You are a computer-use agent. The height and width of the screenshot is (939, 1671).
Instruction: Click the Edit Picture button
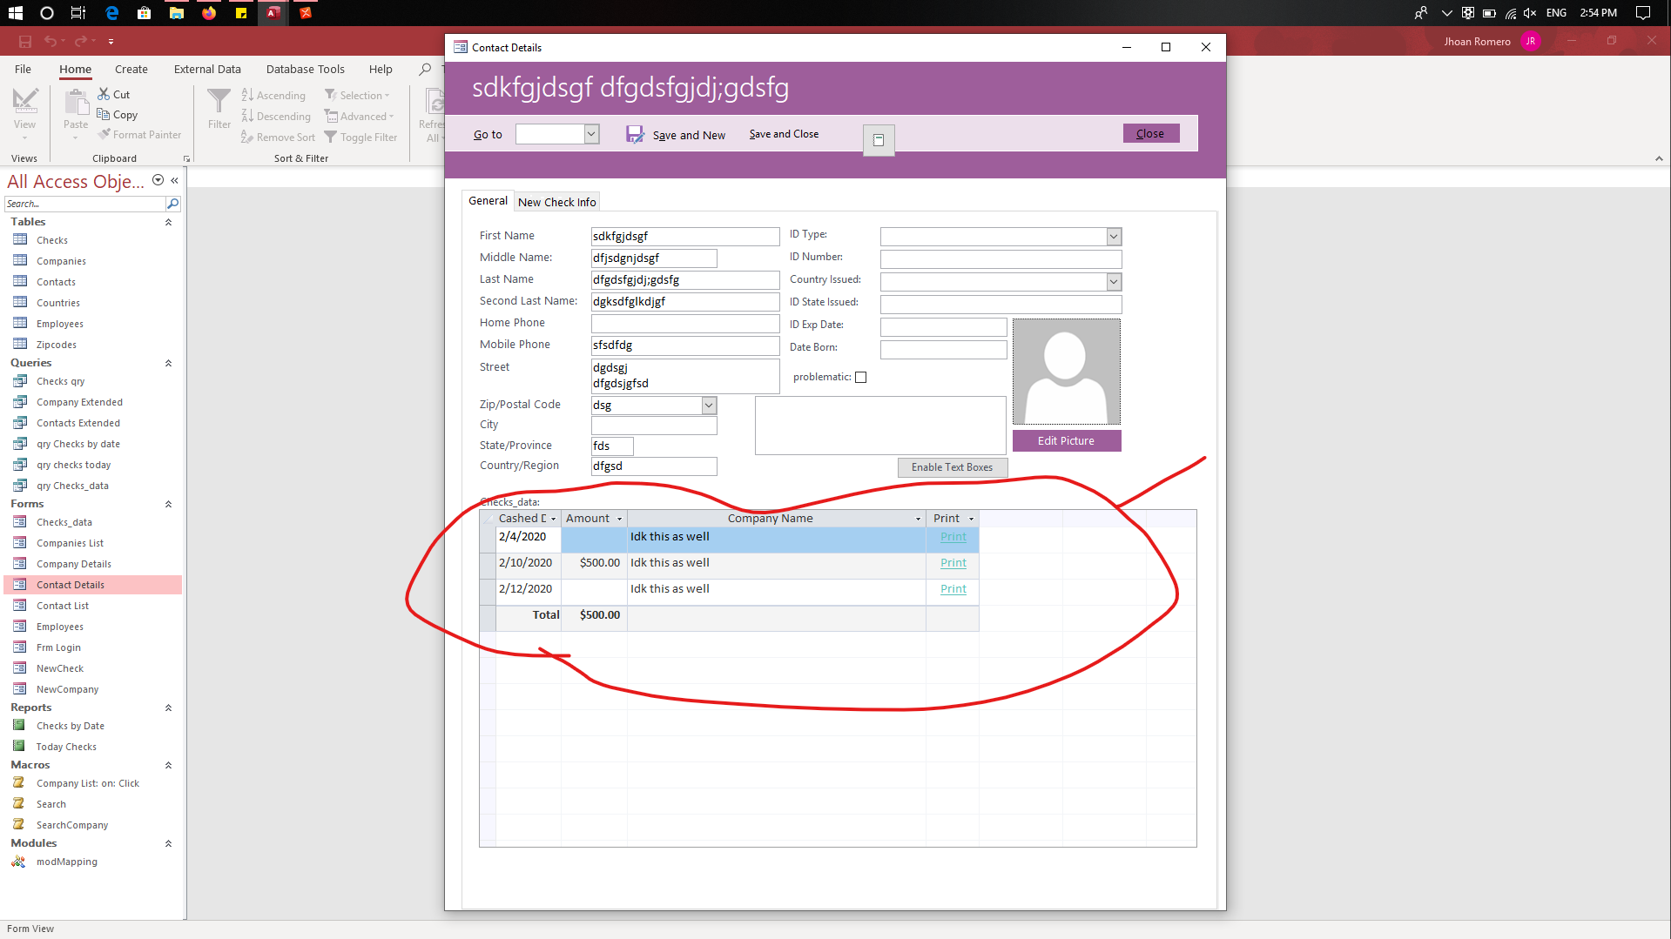1067,440
